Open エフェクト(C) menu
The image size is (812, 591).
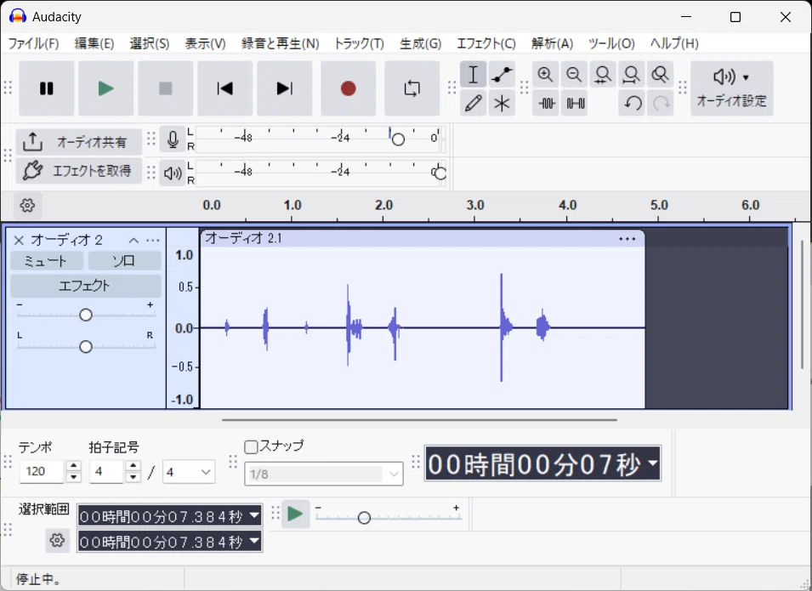[x=486, y=43]
